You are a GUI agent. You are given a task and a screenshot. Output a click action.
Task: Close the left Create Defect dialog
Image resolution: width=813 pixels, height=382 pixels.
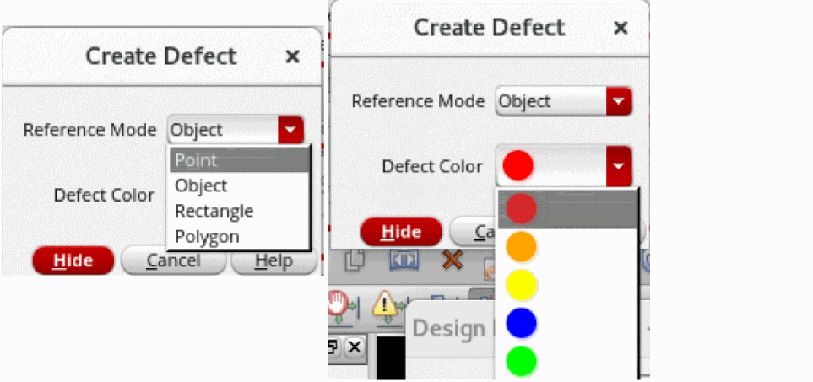pos(292,56)
